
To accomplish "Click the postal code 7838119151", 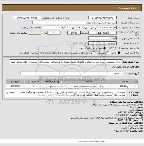I will 124,120.
